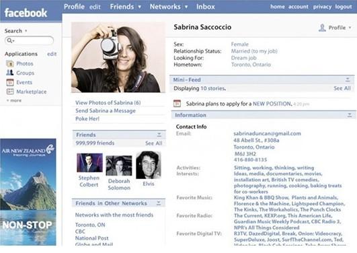This screenshot has width=357, height=253.
Task: Open the Networks dropdown in top bar
Action: point(186,7)
